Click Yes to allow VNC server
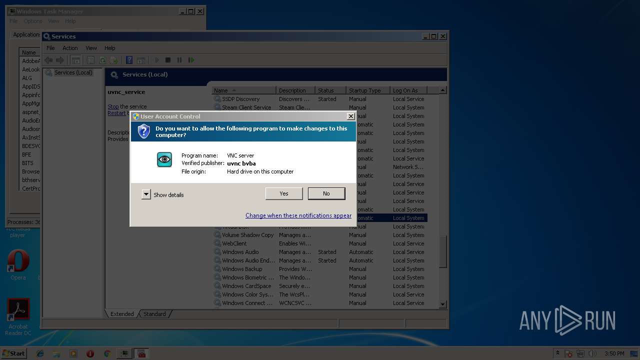This screenshot has width=640, height=360. coord(284,193)
